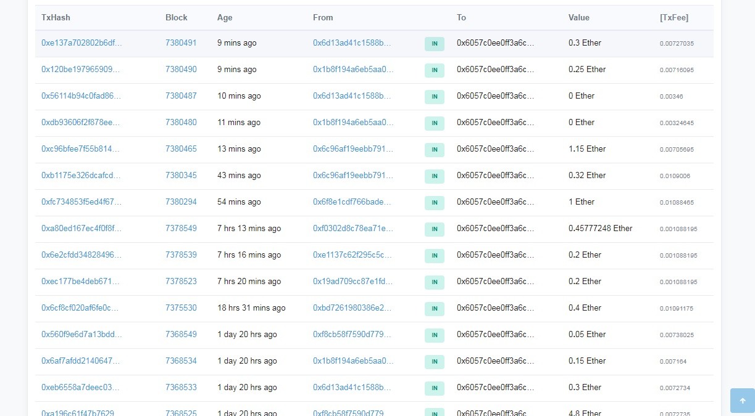
Task: Click the IN badge in 1 Ether row
Action: [x=435, y=203]
